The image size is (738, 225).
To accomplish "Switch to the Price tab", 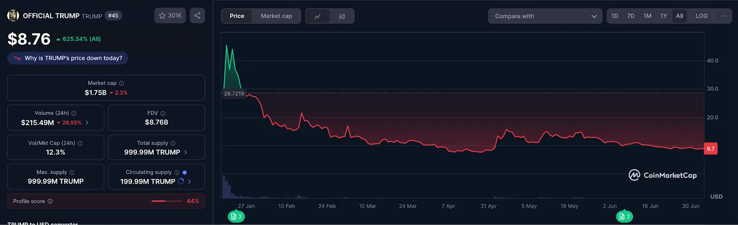I will click(237, 16).
